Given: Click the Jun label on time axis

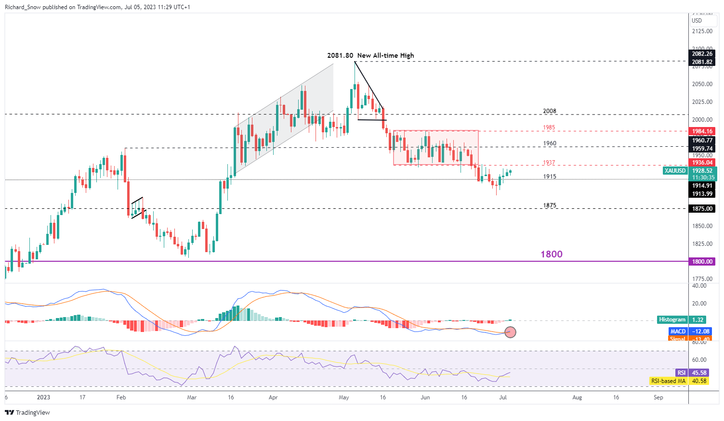Looking at the screenshot, I should [425, 397].
